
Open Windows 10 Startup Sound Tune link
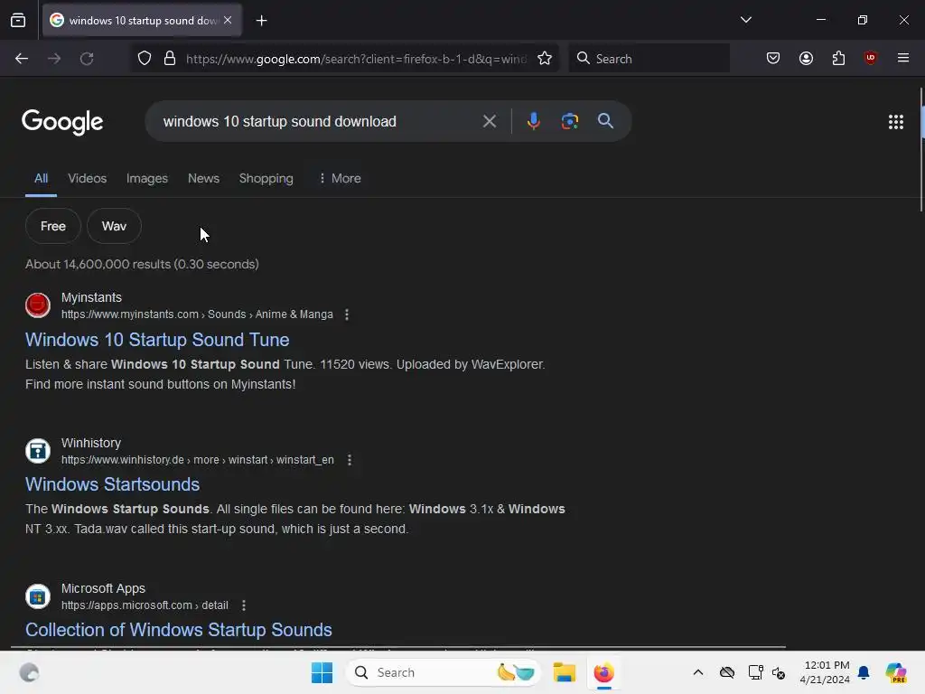(x=157, y=340)
